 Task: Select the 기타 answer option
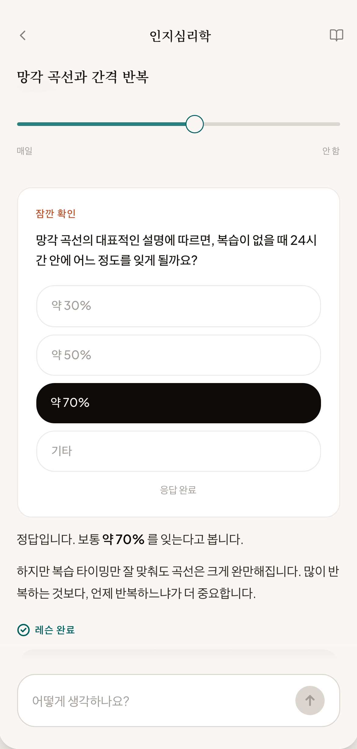[179, 451]
